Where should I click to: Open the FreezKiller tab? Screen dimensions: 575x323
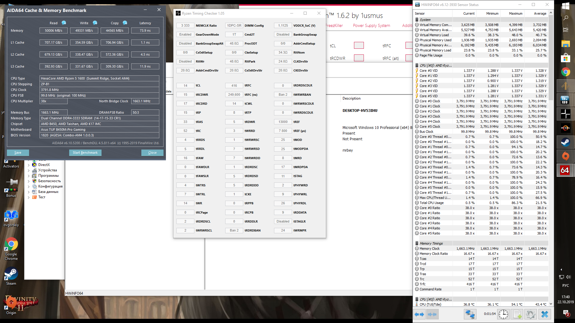click(x=334, y=25)
